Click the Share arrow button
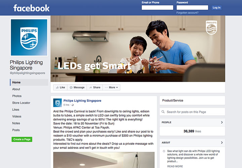 coord(95,87)
